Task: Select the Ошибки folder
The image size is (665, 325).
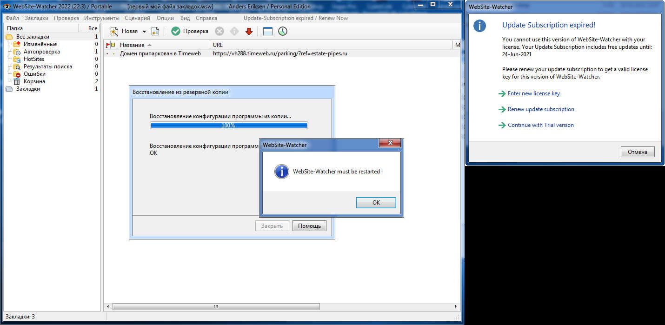Action: tap(34, 74)
